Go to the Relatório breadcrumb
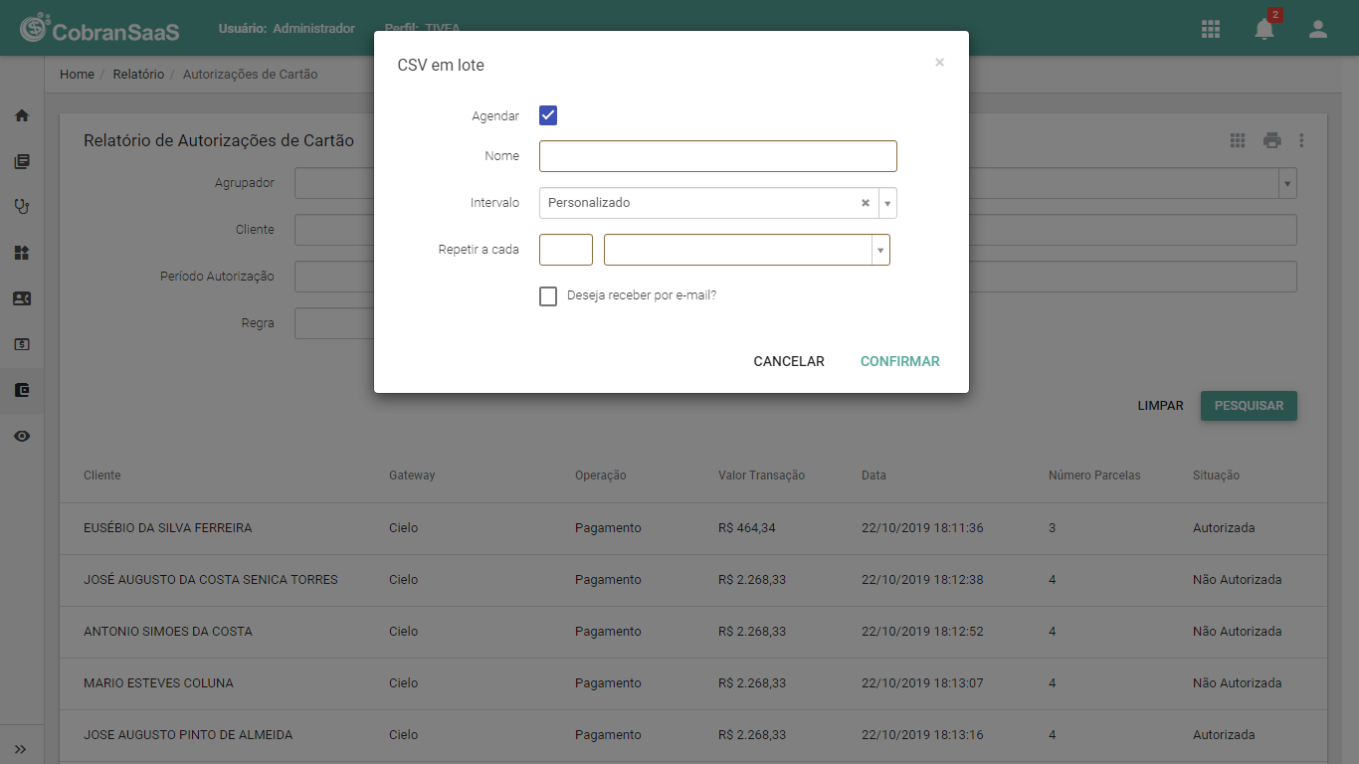 [x=138, y=75]
